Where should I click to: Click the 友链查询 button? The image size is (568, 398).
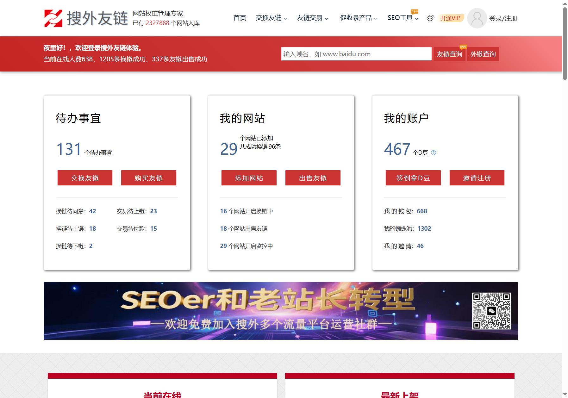[x=449, y=54]
